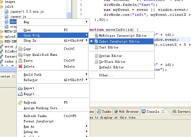Select the images folder in tree
Image resolution: width=191 pixels, height=137 pixels.
point(10,2)
